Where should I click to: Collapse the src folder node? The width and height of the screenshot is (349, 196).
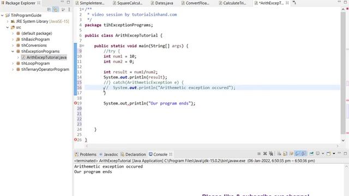tap(8, 27)
